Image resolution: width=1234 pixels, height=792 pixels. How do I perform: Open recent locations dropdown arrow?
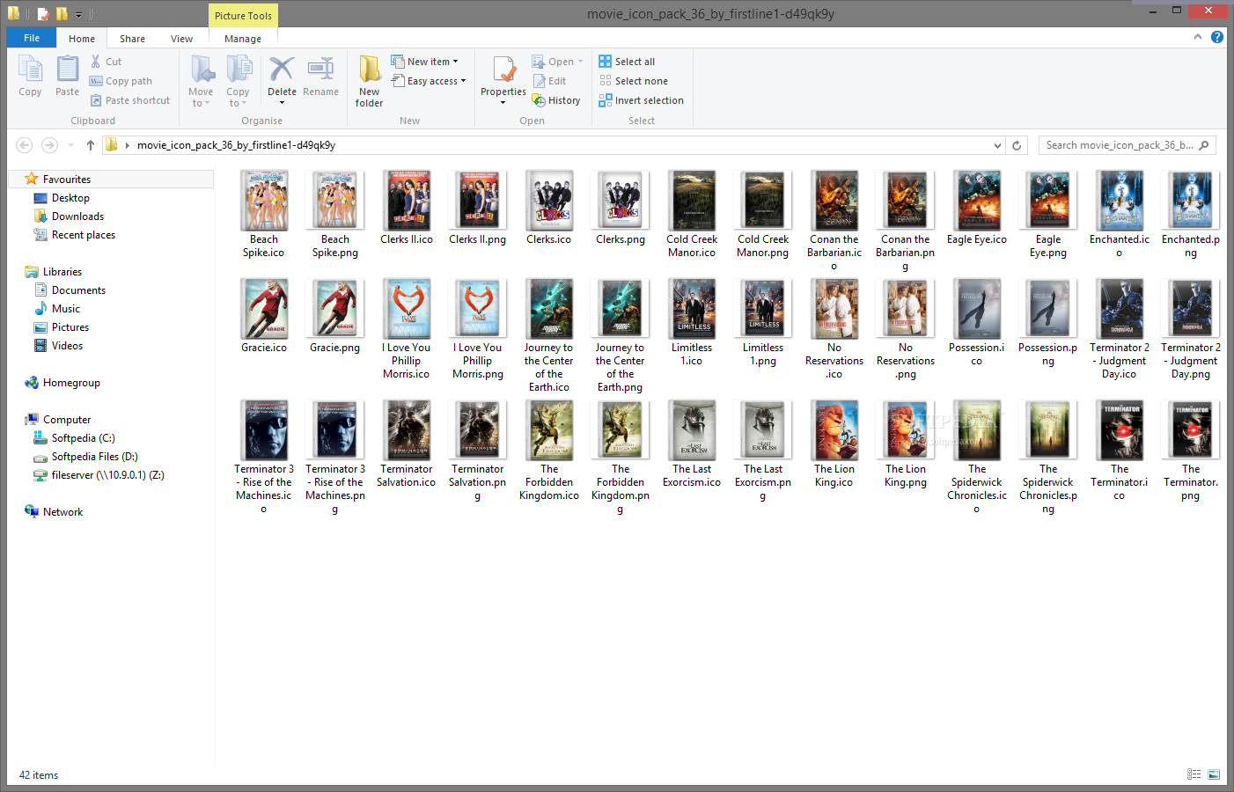[70, 145]
